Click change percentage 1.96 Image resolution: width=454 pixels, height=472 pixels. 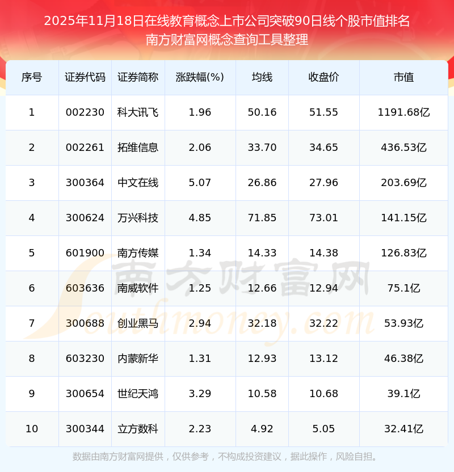(x=200, y=112)
